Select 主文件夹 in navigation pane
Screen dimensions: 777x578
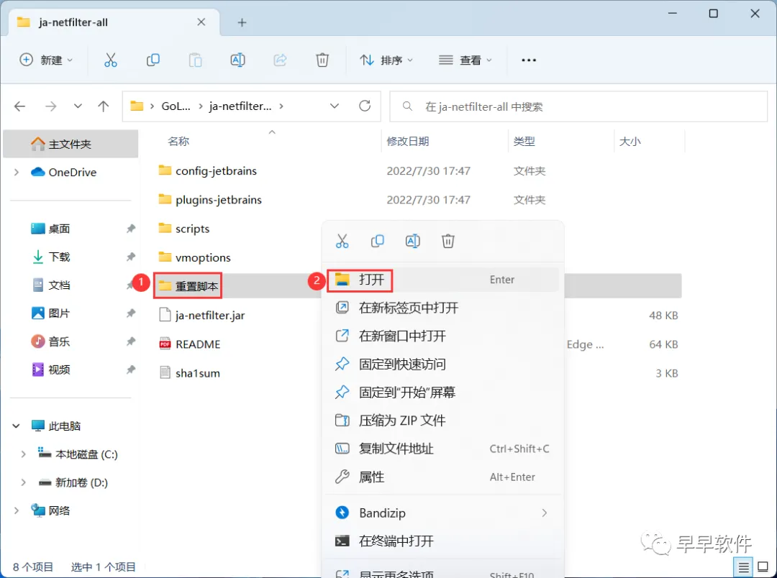click(x=71, y=144)
